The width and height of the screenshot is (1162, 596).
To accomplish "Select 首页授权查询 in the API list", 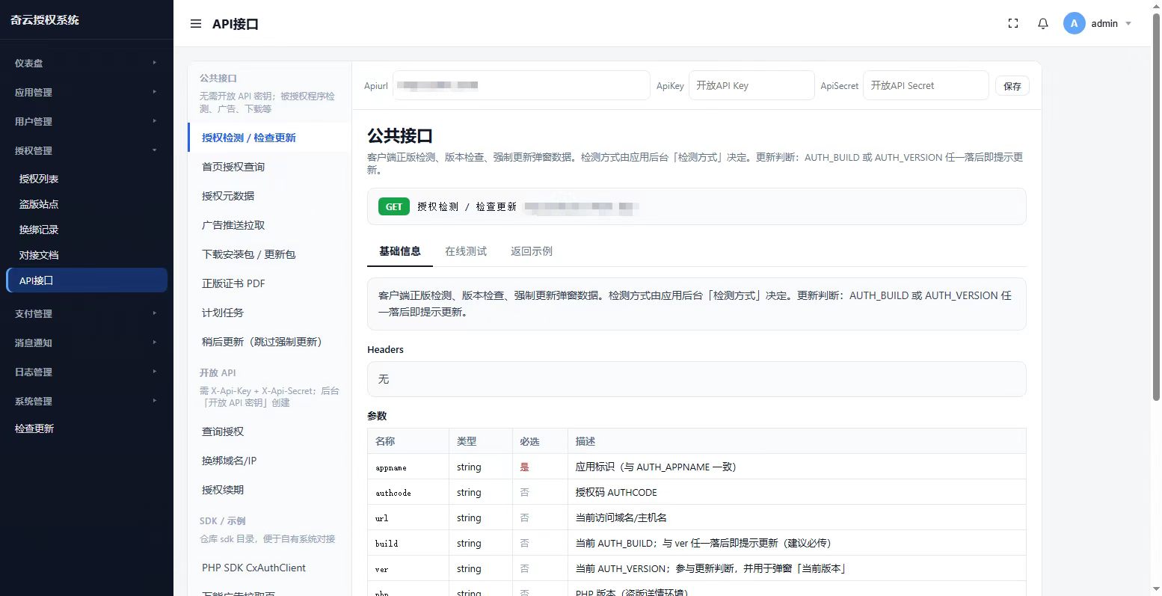I will coord(269,167).
